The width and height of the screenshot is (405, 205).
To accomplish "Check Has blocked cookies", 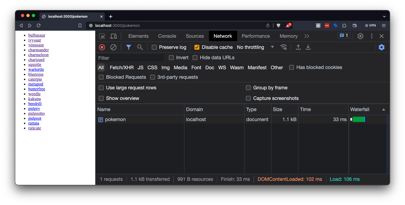I will (292, 67).
